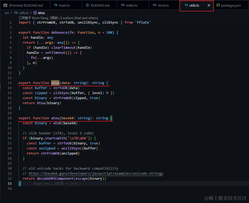Click the 'Evan You' blame annotation
The image size is (249, 203).
click(x=56, y=183)
